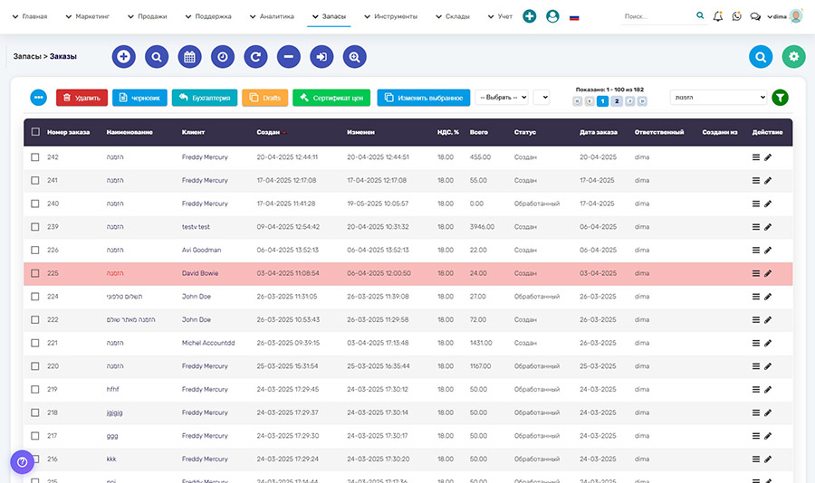Open WhatsApp from the top bar
The width and height of the screenshot is (815, 483).
click(736, 16)
